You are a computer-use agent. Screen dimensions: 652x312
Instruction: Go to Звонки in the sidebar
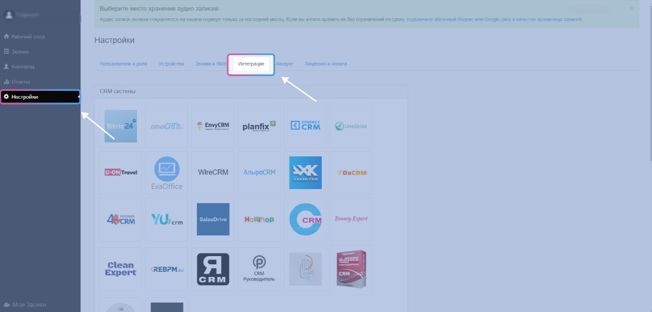(20, 51)
